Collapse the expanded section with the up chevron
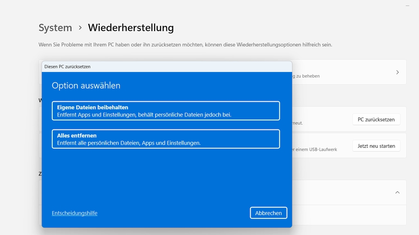The image size is (419, 235). pos(397,192)
